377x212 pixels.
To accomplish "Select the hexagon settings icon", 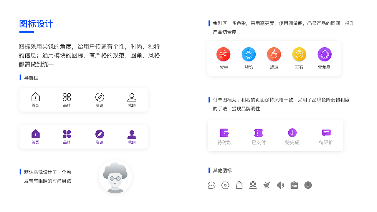I will [225, 185].
